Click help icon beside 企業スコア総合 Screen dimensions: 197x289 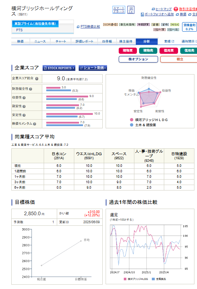coord(37,79)
